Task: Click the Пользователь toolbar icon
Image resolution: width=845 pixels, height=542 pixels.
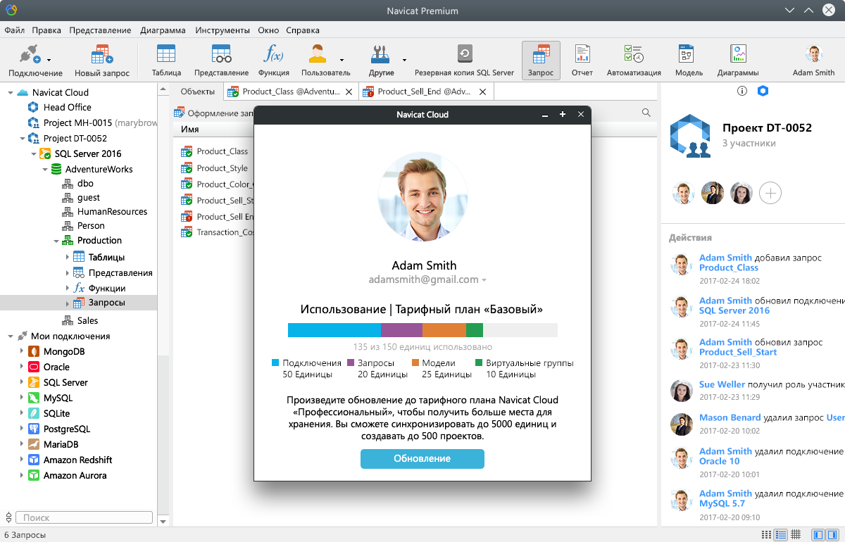Action: [x=318, y=55]
